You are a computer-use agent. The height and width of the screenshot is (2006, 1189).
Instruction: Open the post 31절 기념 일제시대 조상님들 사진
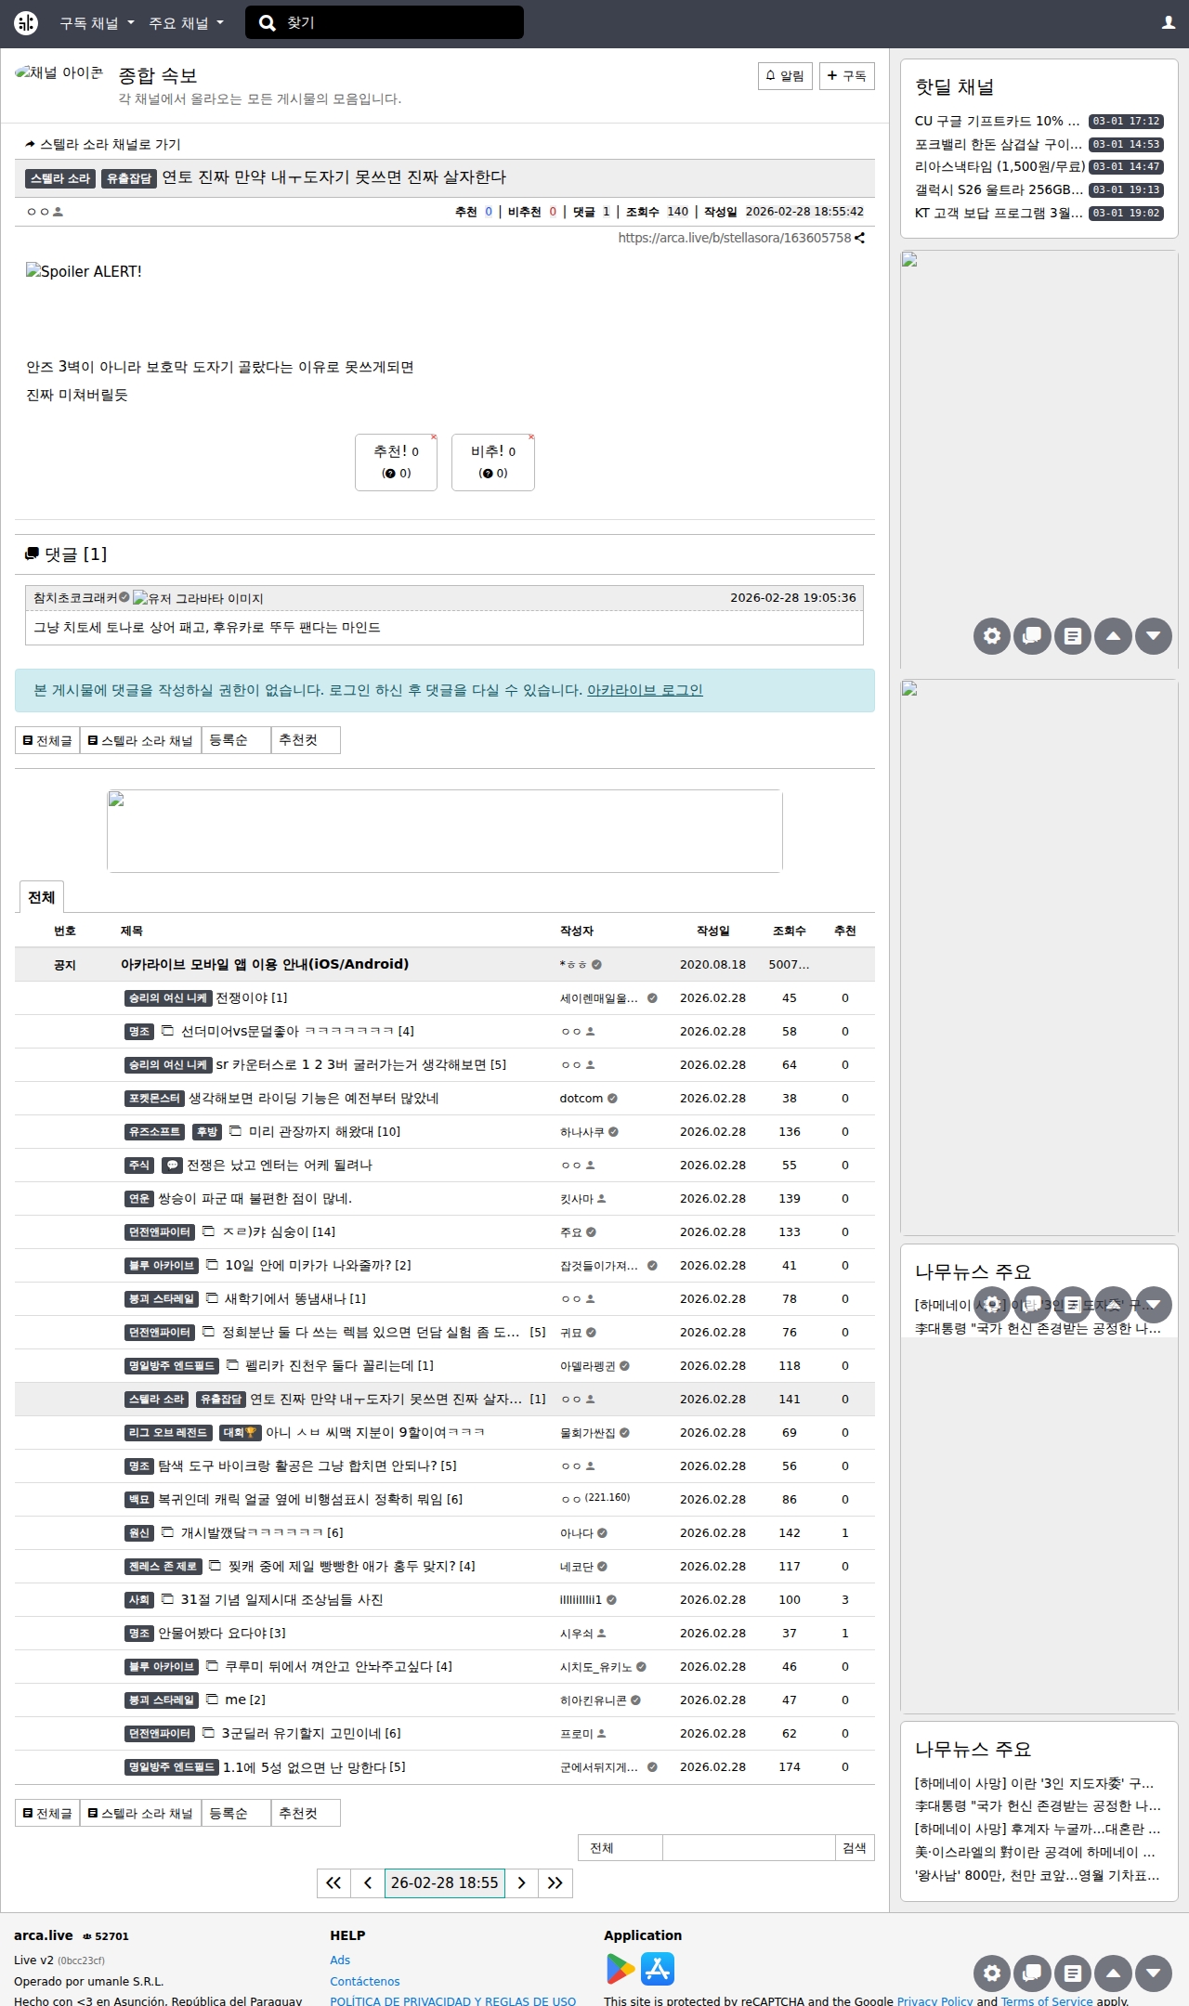click(282, 1599)
